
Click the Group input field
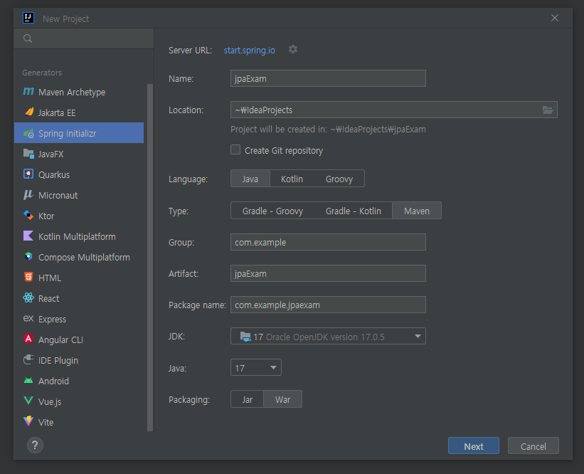coord(328,242)
